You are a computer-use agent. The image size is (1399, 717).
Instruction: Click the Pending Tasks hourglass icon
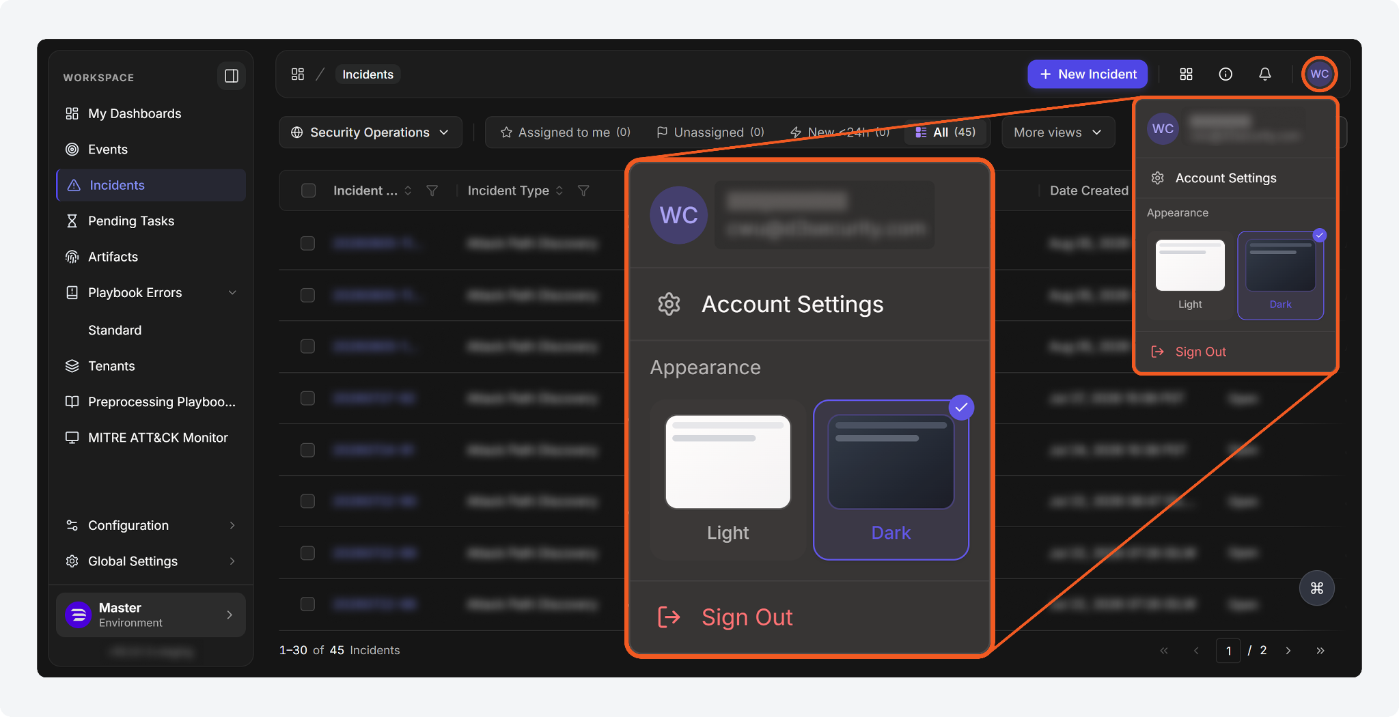(72, 221)
